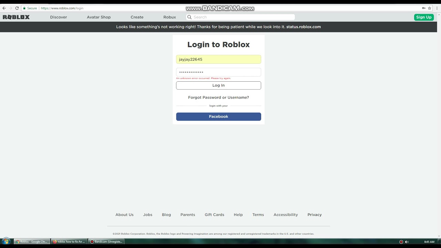This screenshot has height=248, width=441.
Task: Click the Secure padlock icon
Action: pyautogui.click(x=24, y=8)
